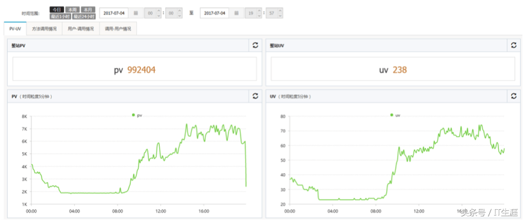Open the start date calendar picker icon
This screenshot has width=523, height=220.
click(x=135, y=13)
